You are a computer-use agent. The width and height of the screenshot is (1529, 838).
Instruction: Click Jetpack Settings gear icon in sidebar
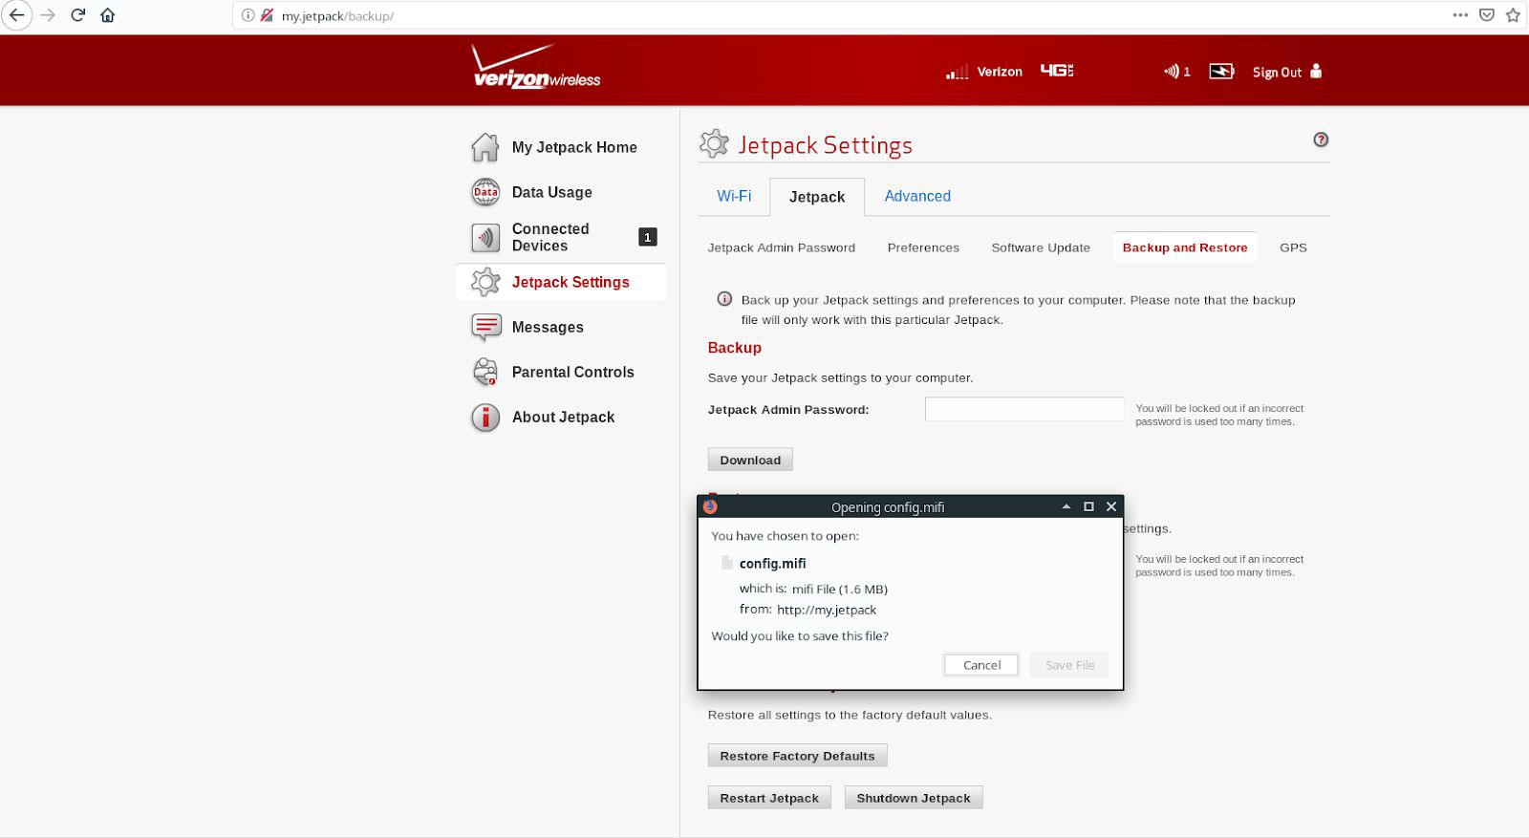pyautogui.click(x=485, y=282)
